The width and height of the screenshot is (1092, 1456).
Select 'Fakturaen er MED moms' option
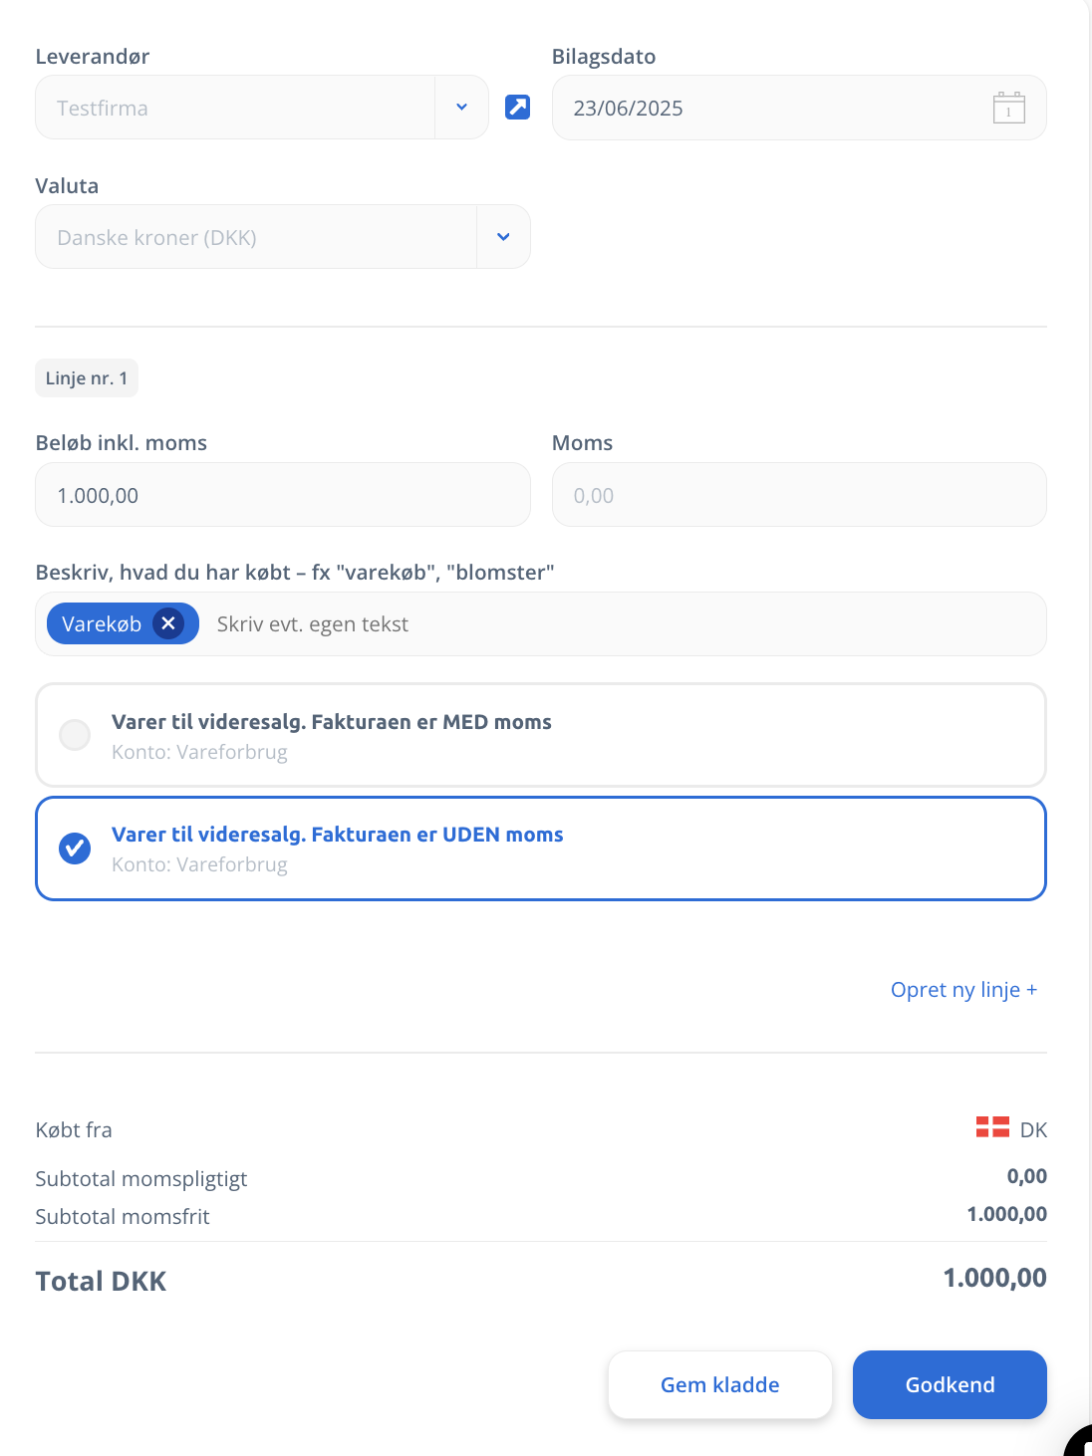point(541,735)
